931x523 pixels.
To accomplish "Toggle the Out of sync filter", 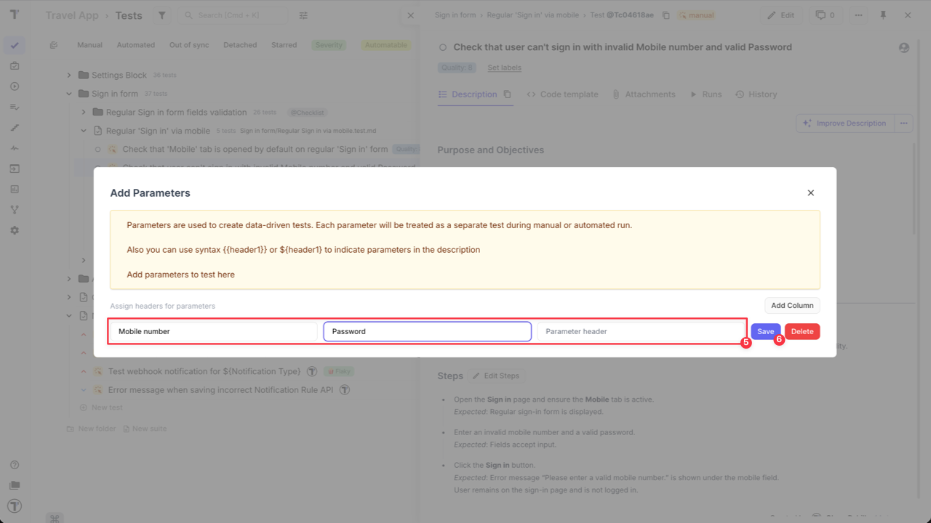I will [189, 44].
